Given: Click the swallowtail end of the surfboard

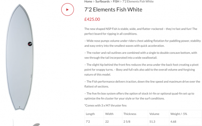Looking at the screenshot, I should [20, 109].
